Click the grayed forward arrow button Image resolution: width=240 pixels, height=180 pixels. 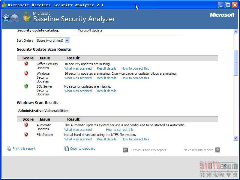click(x=14, y=18)
